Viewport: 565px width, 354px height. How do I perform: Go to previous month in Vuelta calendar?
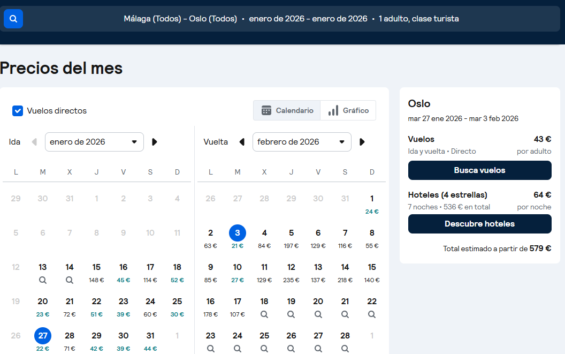(x=242, y=142)
